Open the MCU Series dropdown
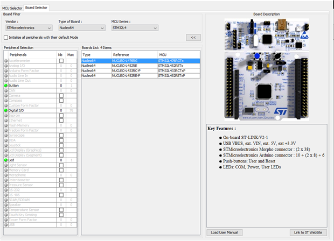The height and width of the screenshot is (241, 334). (131, 27)
